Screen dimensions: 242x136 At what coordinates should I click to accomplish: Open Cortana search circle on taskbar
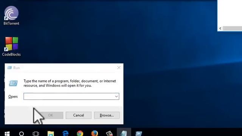coord(22,133)
